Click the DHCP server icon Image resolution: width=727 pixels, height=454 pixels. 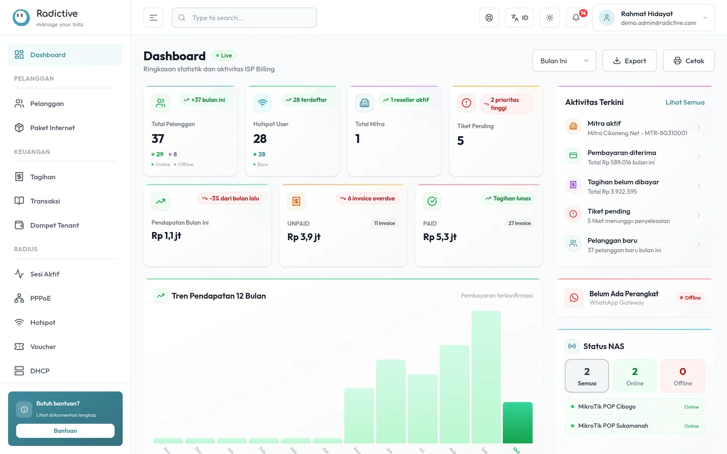click(x=19, y=371)
